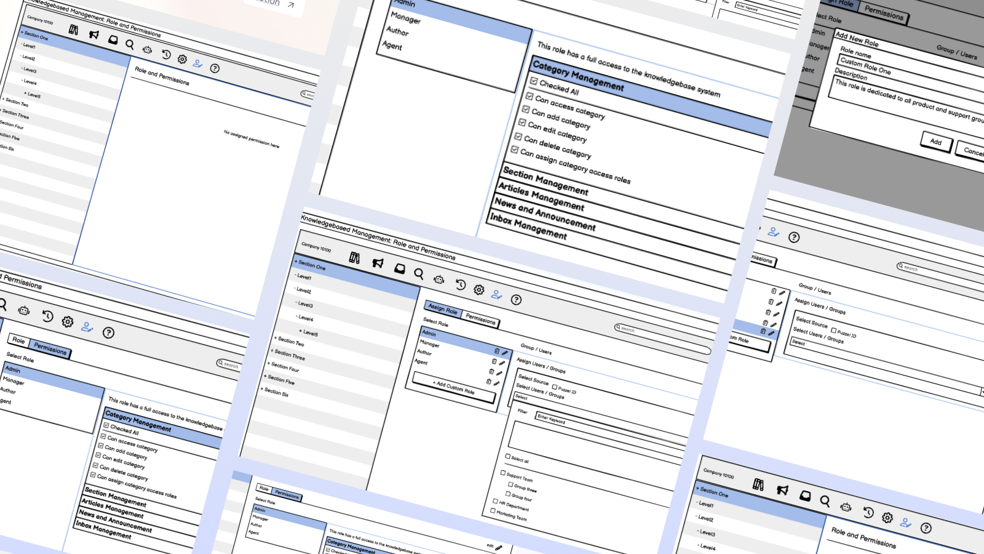Screen dimensions: 984x554
Task: Toggle Can edit category in bottom-left mockup
Action: point(98,456)
